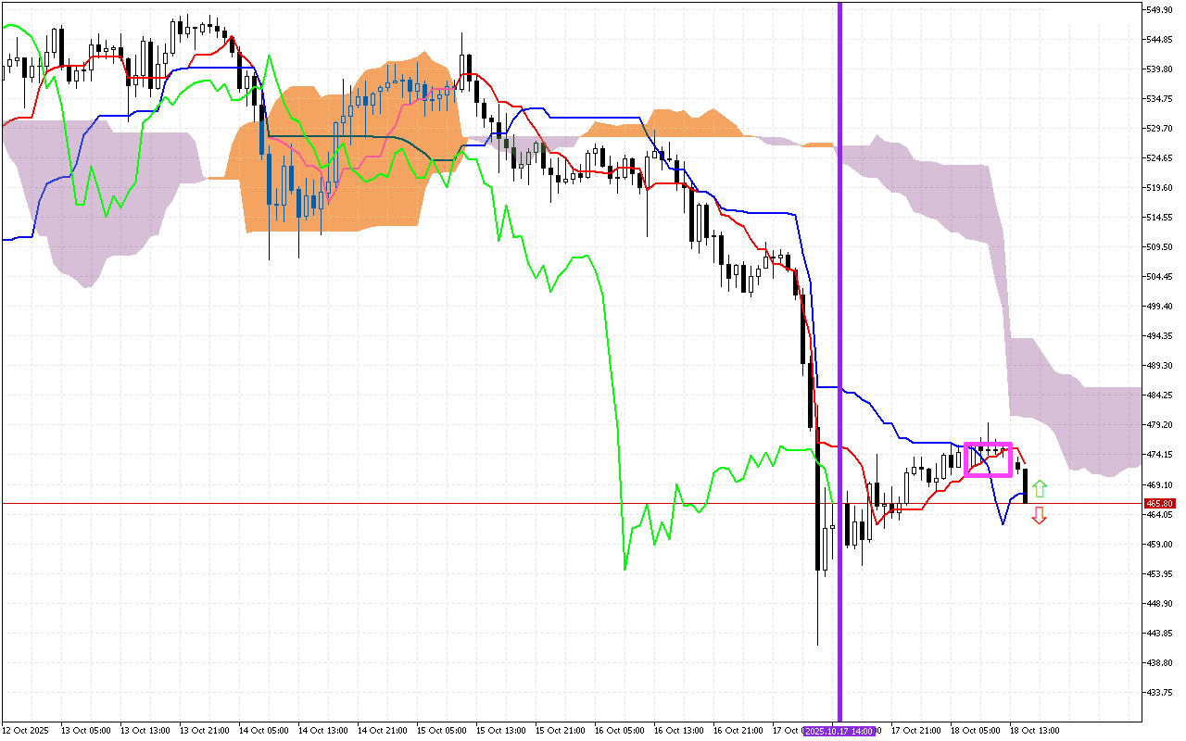Click the 18 Oct 13:00 time label
This screenshot has height=741, width=1186.
point(1033,731)
